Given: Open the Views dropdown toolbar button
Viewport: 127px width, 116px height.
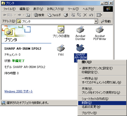Looking at the screenshot, I should (99, 15).
